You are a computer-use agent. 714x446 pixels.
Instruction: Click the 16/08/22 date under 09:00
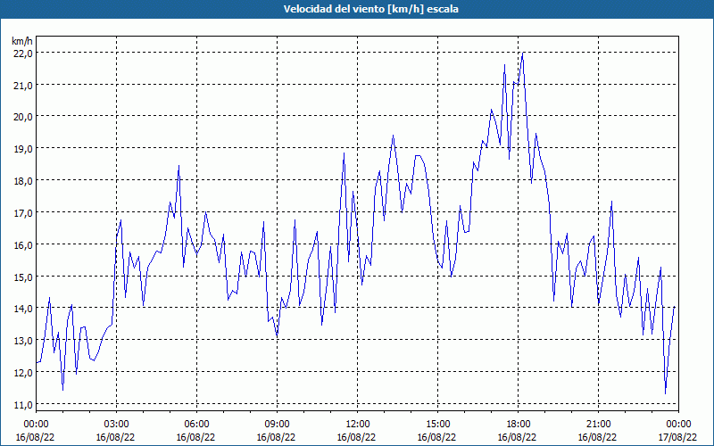(277, 437)
